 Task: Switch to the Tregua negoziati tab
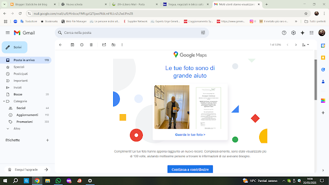pos(186,4)
